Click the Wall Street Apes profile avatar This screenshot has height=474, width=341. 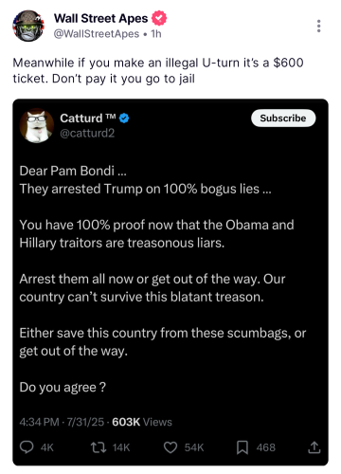pyautogui.click(x=28, y=26)
